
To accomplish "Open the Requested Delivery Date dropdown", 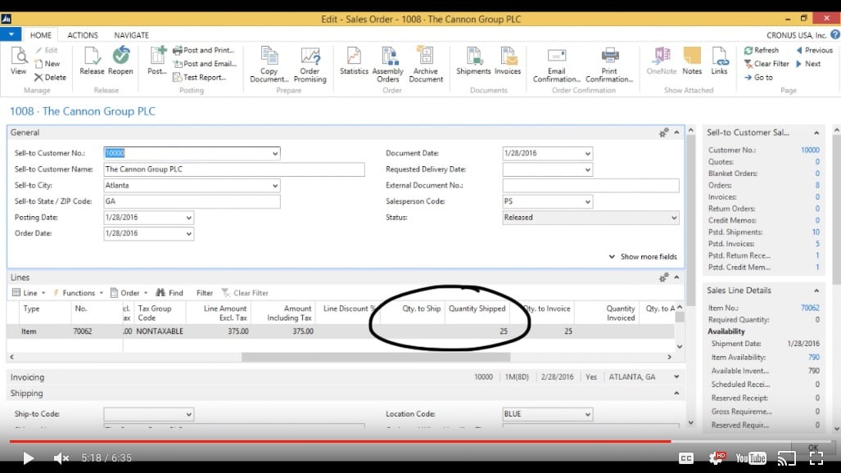I will tap(587, 169).
